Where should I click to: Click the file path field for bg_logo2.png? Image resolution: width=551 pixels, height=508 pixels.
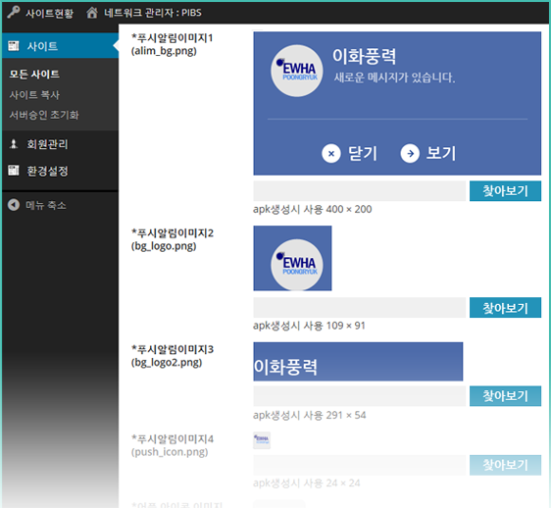(360, 396)
